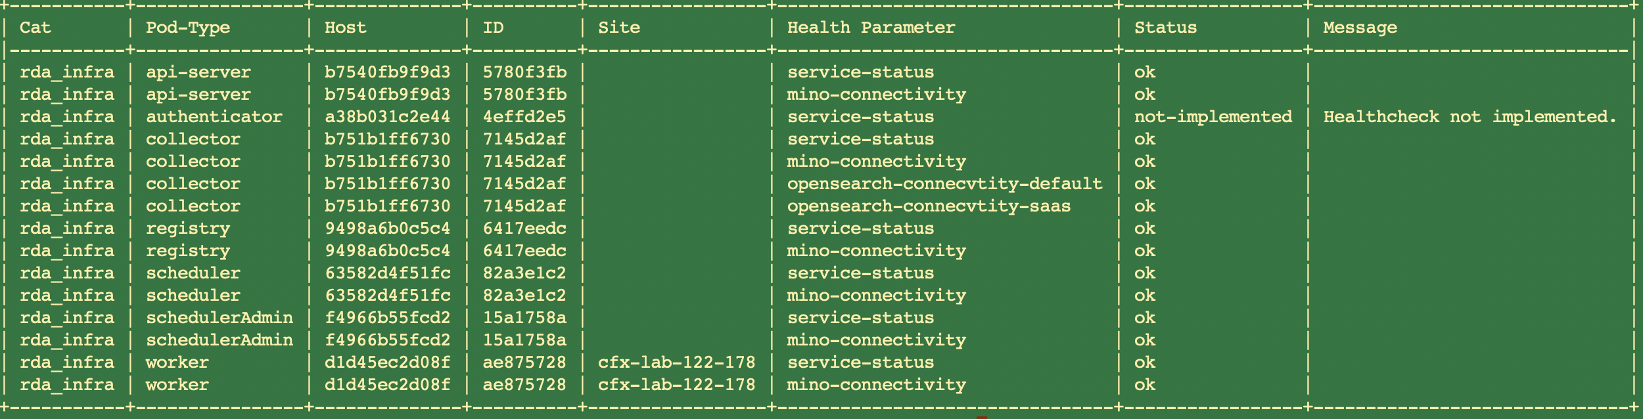Click the not-implemented status value
The image size is (1643, 419).
pyautogui.click(x=1213, y=117)
